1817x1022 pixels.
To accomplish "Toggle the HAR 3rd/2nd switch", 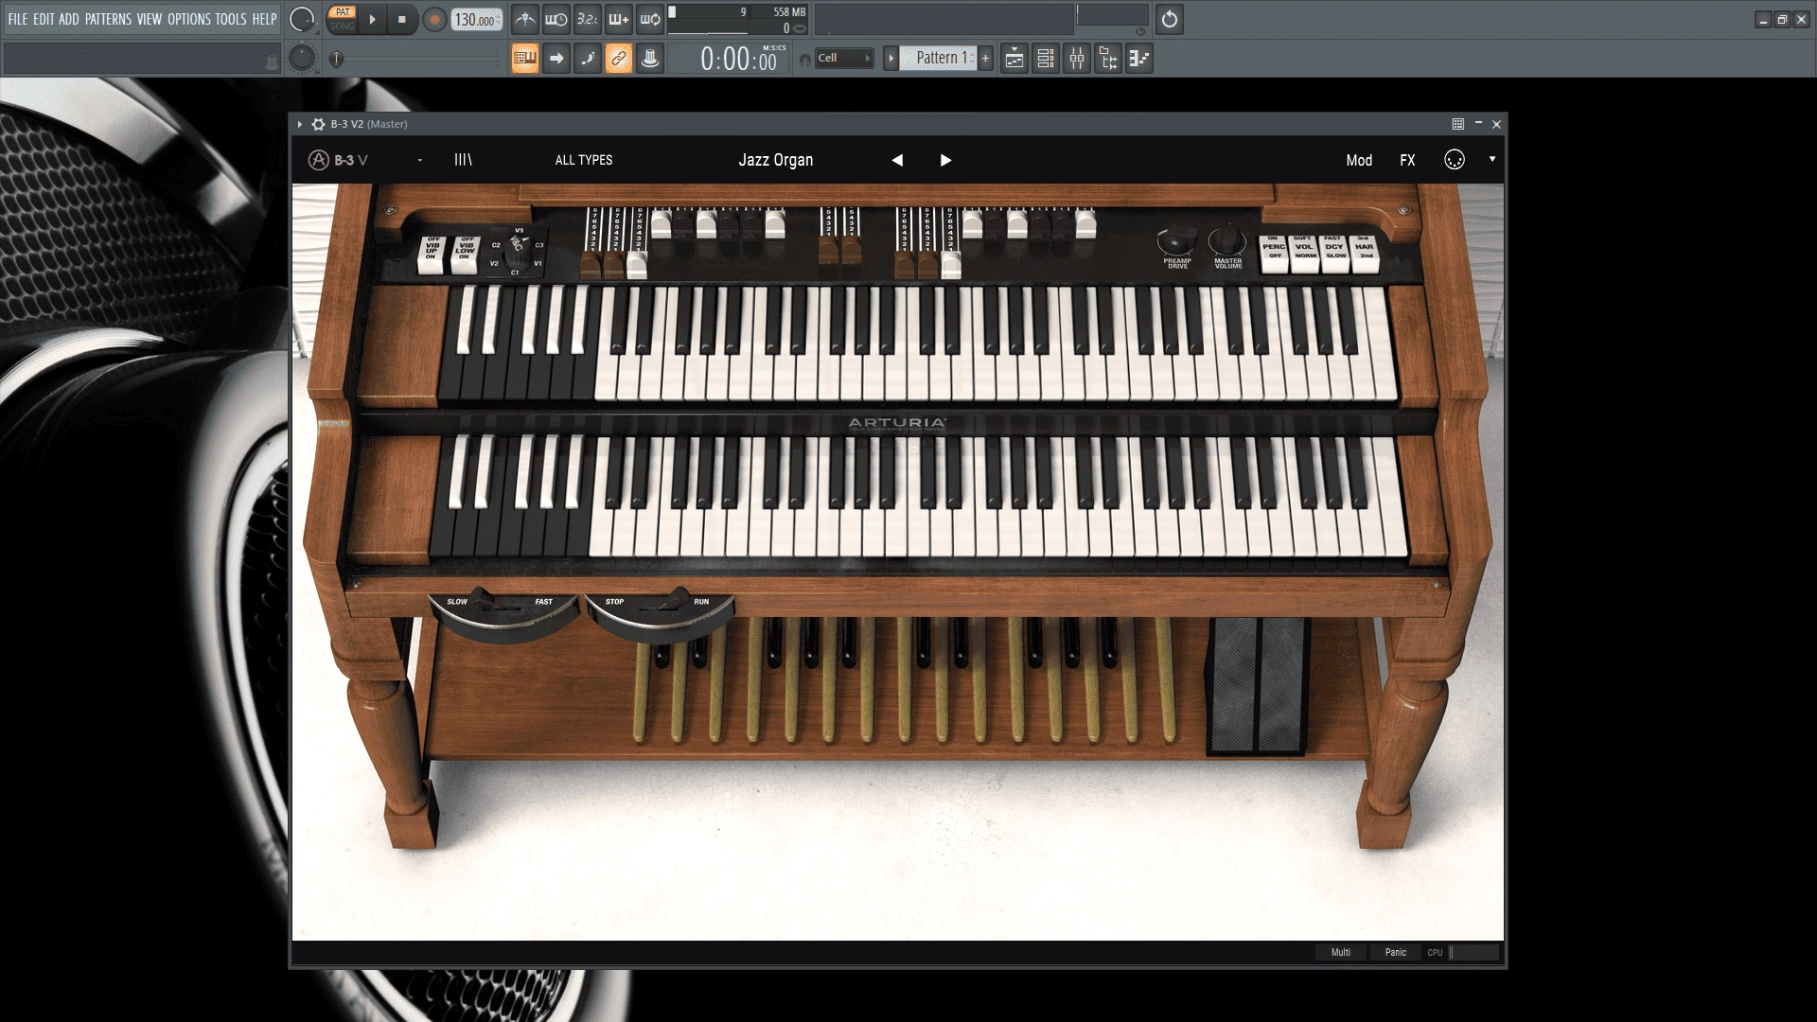I will point(1365,253).
